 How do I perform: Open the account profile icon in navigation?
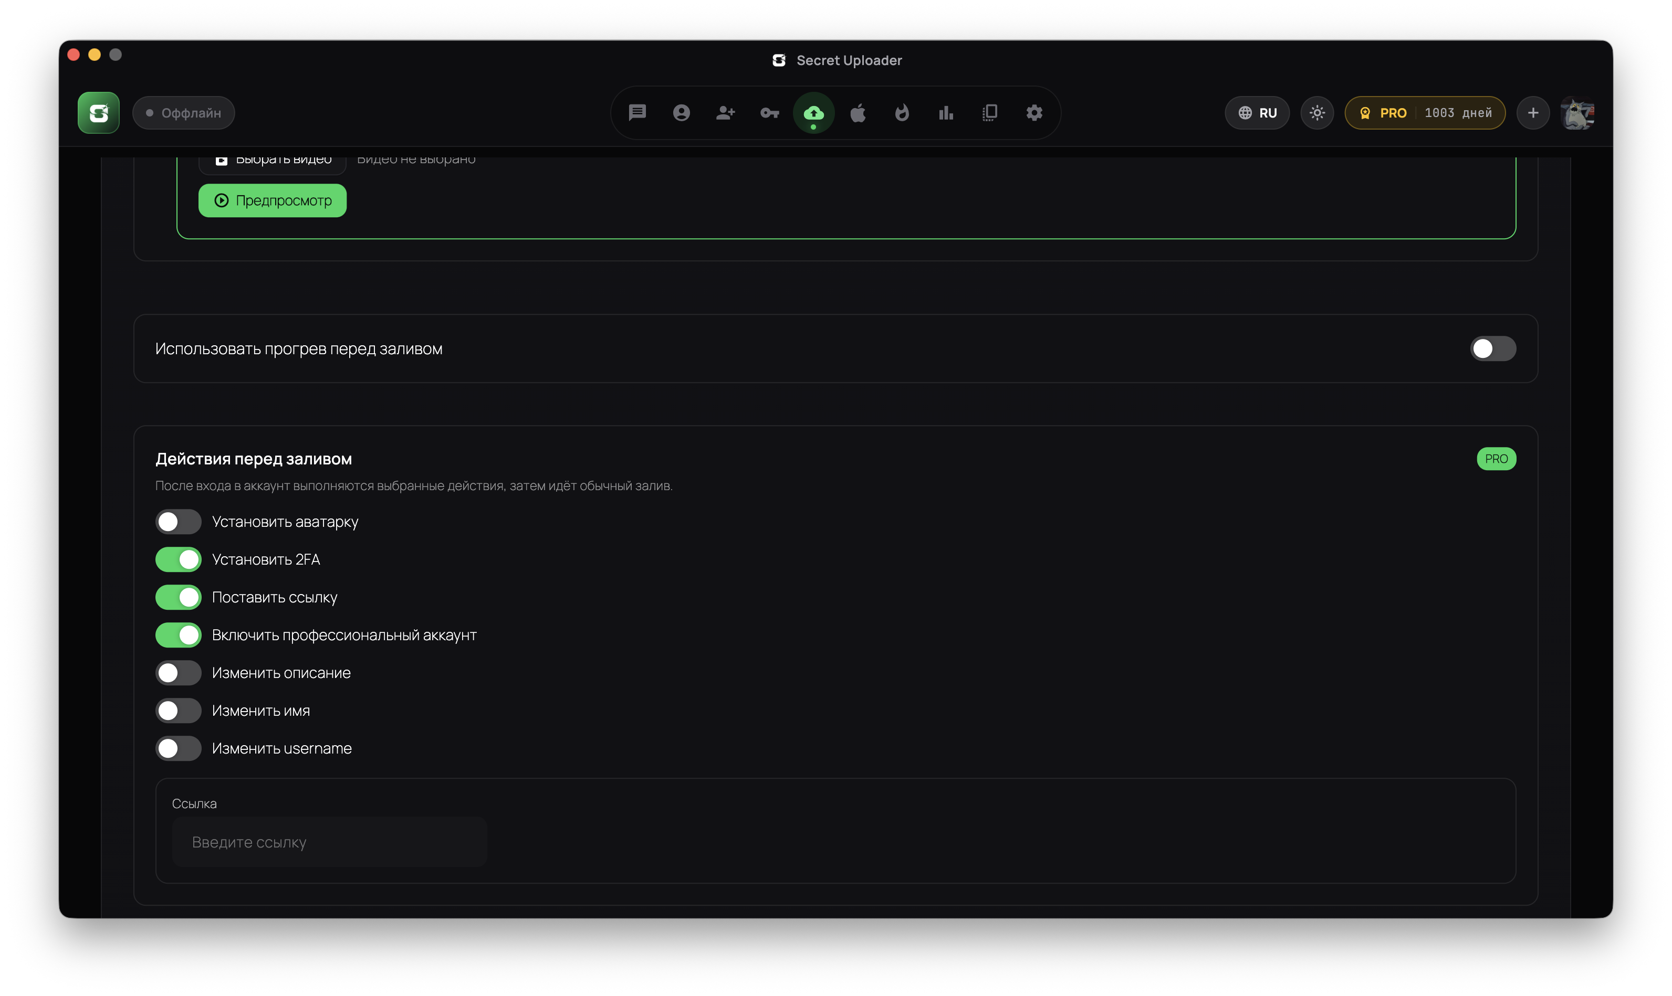(x=682, y=113)
